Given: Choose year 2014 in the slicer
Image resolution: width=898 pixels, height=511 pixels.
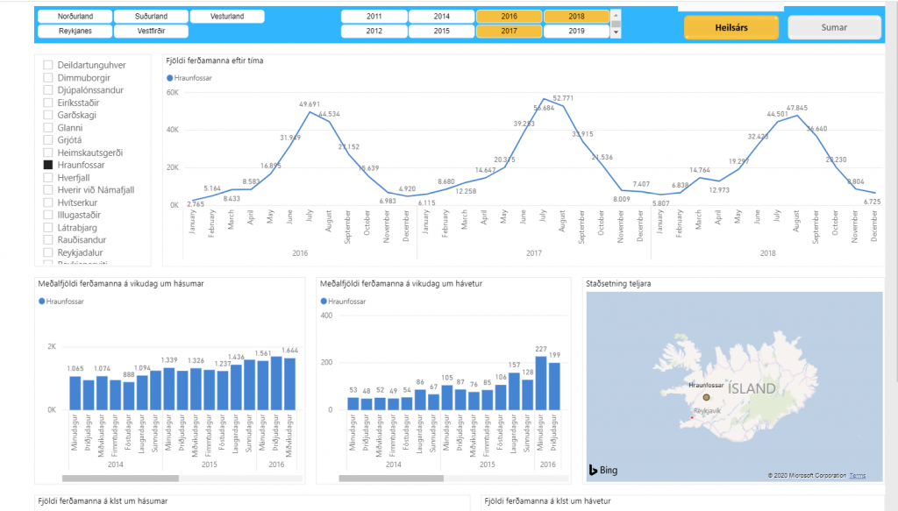Looking at the screenshot, I should (x=442, y=17).
